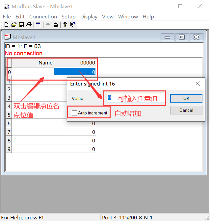Viewport: 210px width, 221px height.
Task: Open the Display menu
Action: tap(89, 17)
